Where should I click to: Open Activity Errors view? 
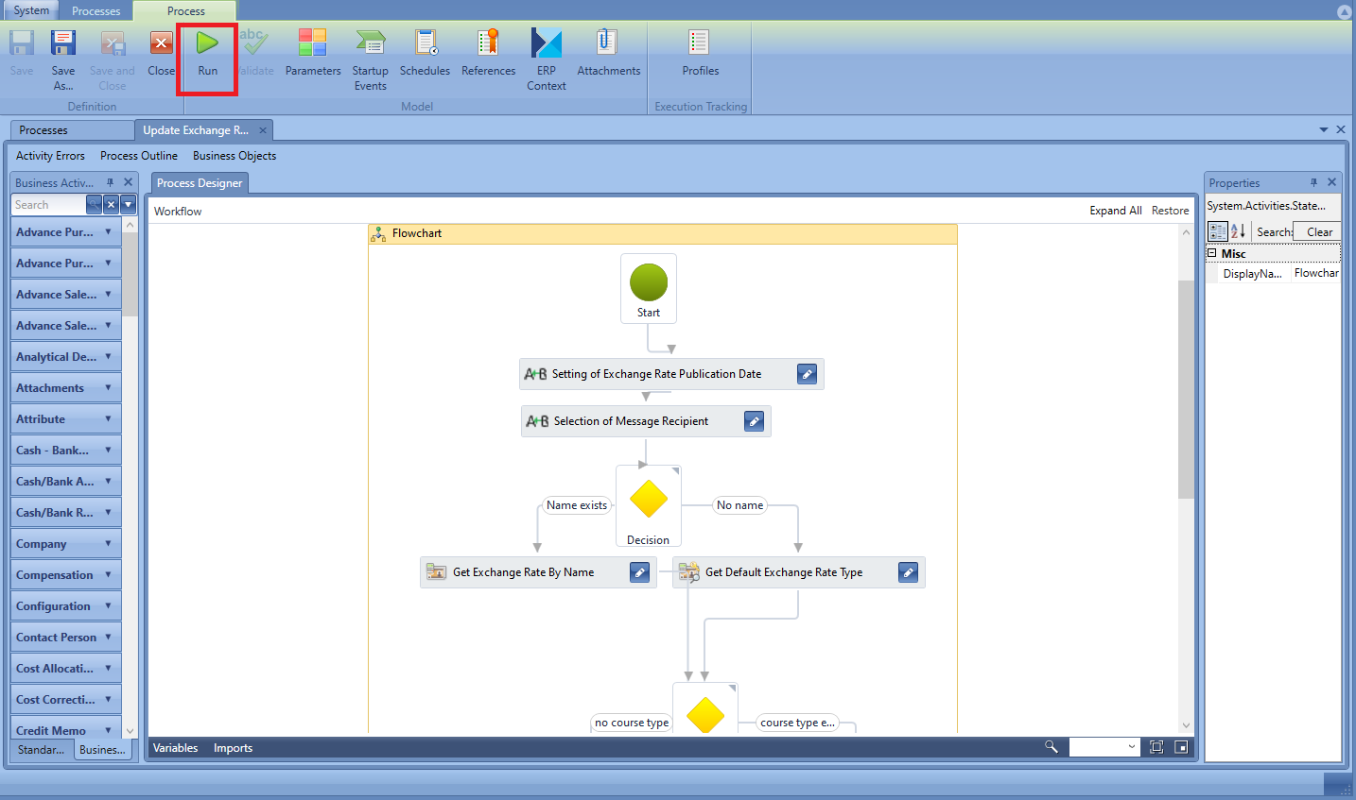[x=50, y=156]
